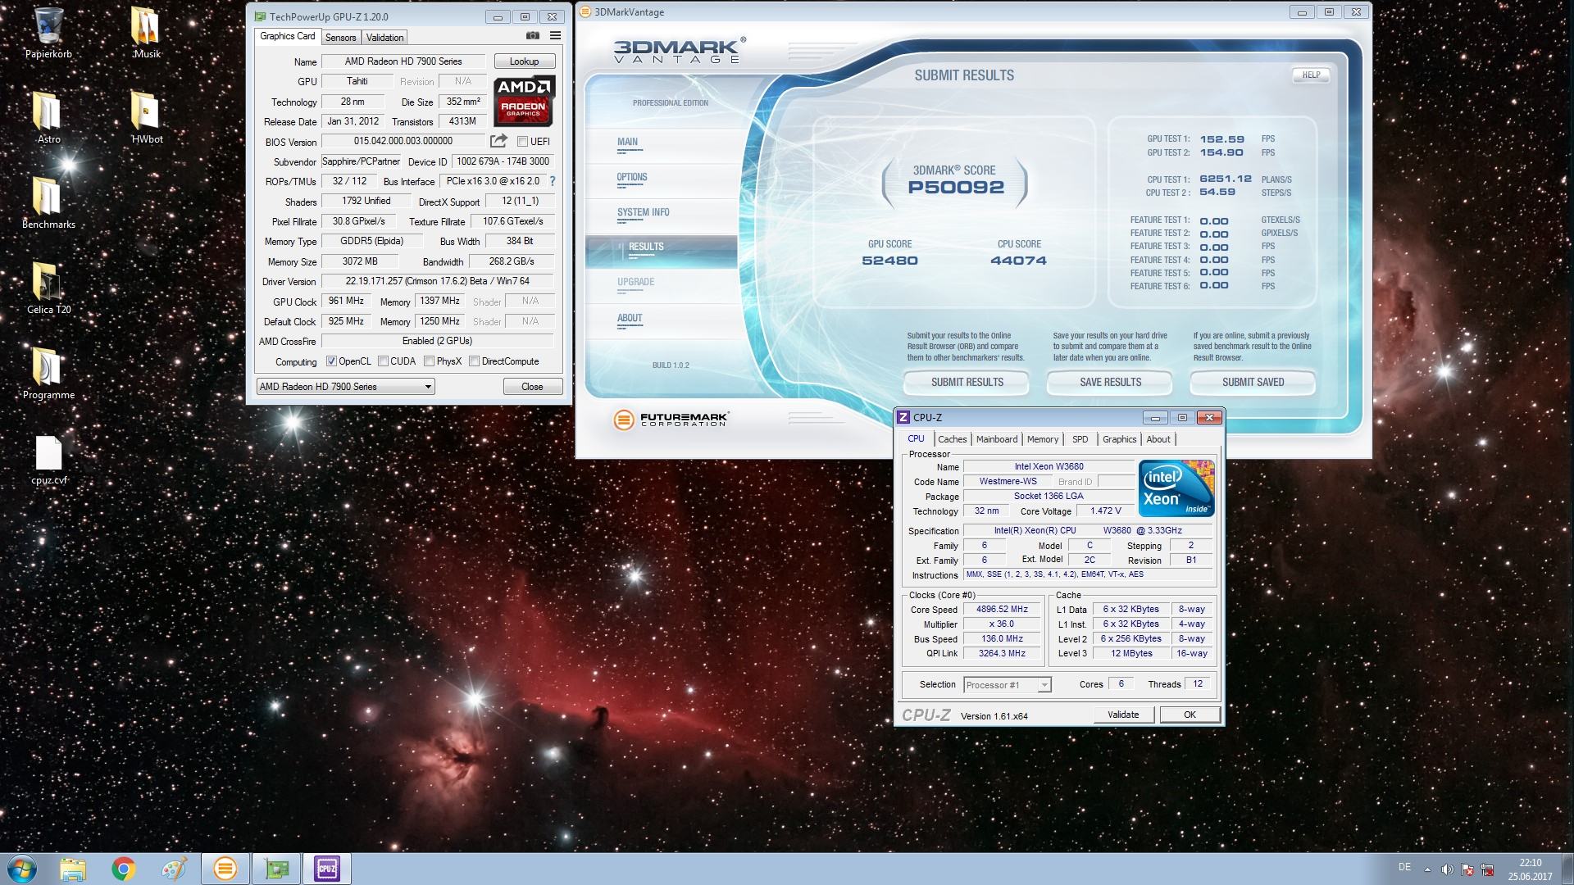
Task: Click the GPU-Z screenshot camera icon
Action: [x=533, y=36]
